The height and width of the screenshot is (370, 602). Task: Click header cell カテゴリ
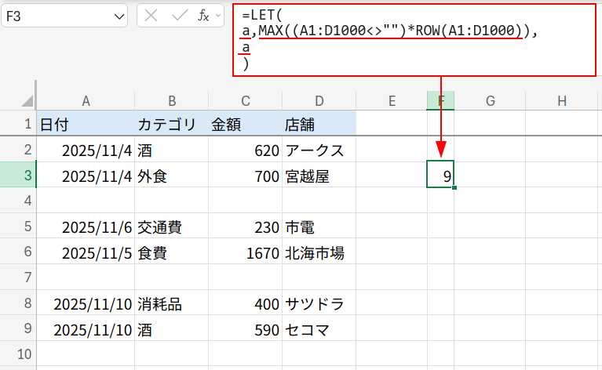point(172,123)
